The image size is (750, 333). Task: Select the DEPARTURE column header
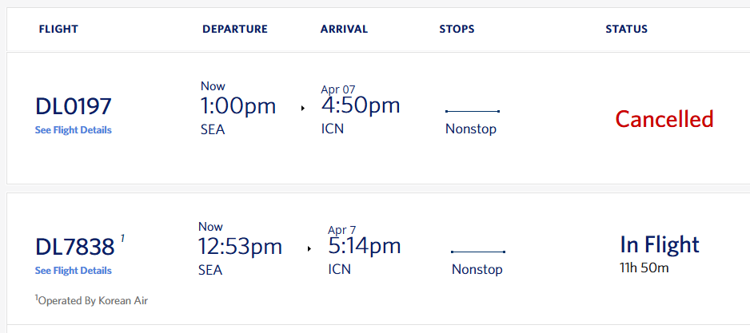point(235,30)
